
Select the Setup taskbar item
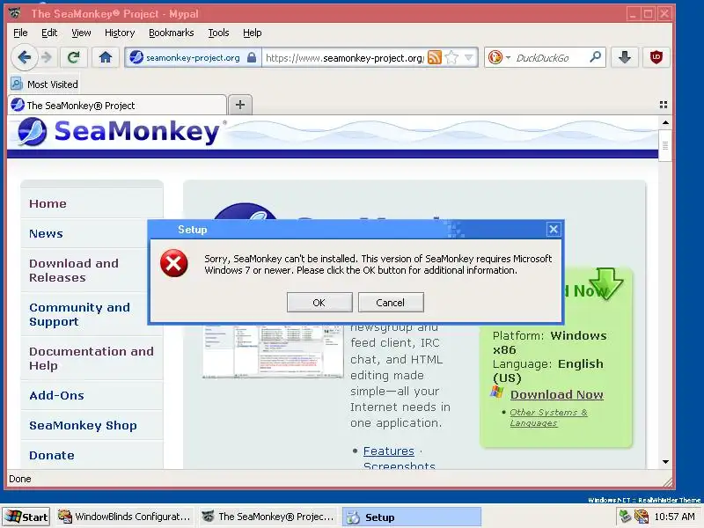click(x=412, y=517)
